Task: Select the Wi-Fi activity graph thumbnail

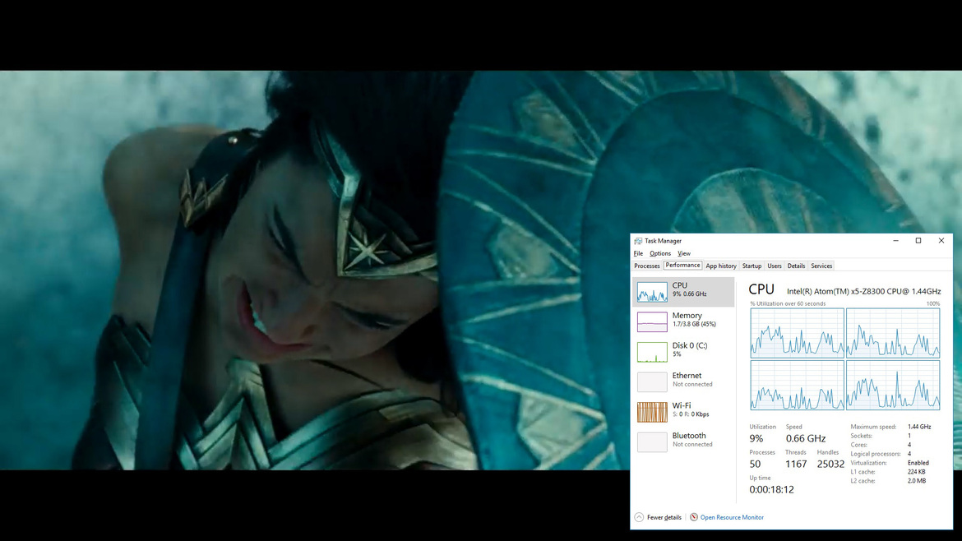Action: 652,412
